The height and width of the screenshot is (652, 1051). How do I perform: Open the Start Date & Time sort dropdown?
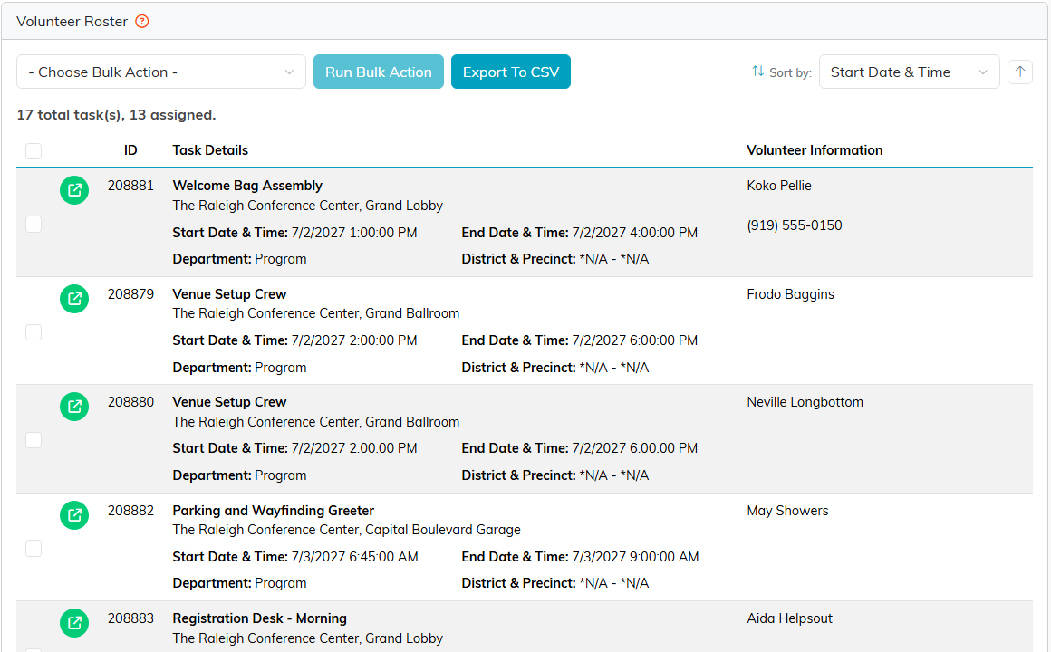(x=909, y=72)
